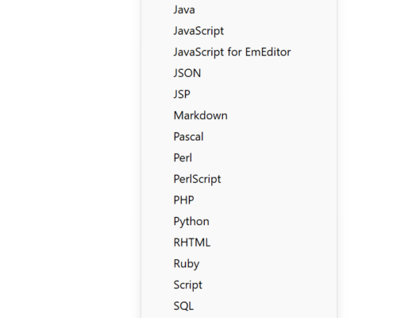Image resolution: width=393 pixels, height=318 pixels.
Task: Choose the JavaScript menu entry
Action: (x=239, y=31)
